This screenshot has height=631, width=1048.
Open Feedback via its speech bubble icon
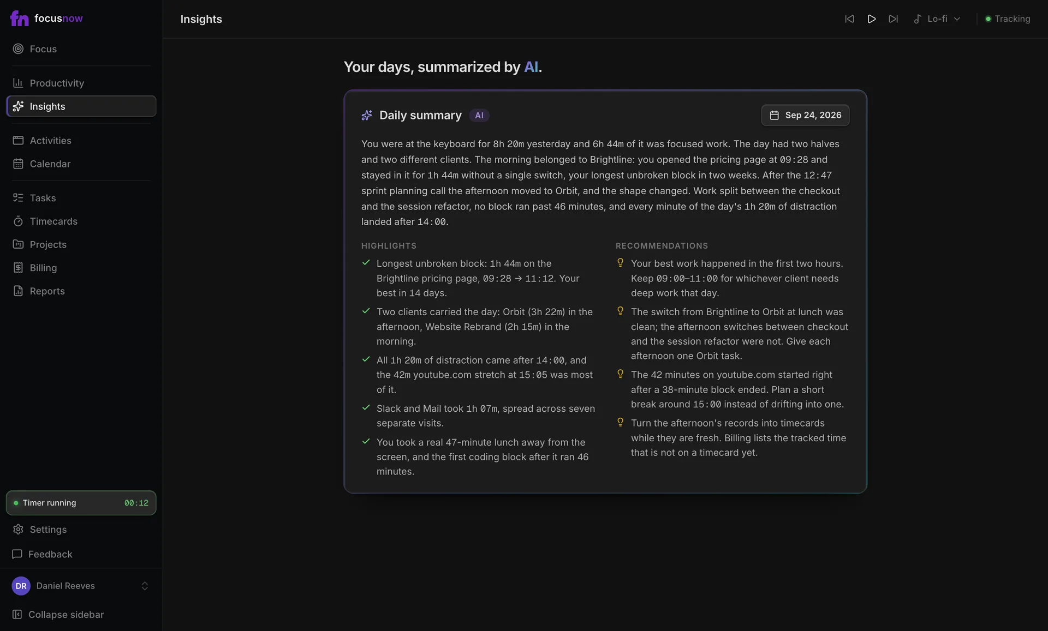[x=17, y=554]
